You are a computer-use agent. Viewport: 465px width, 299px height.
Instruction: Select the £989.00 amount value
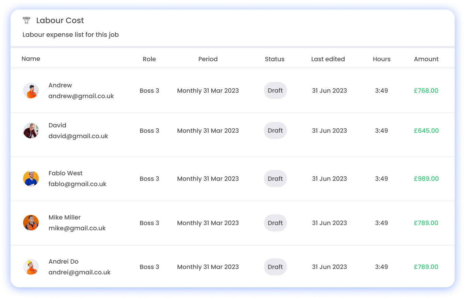click(x=426, y=179)
